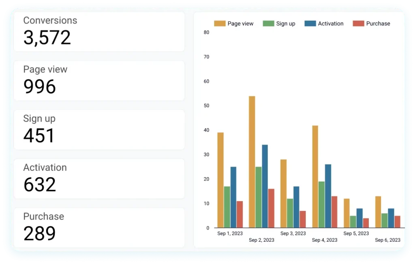This screenshot has height=264, width=415.
Task: Click the Sep 1 Purchase bar
Action: (240, 215)
